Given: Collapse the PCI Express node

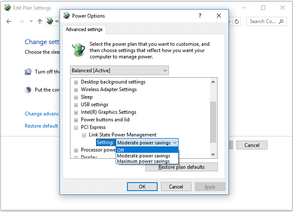Looking at the screenshot, I should [76, 128].
